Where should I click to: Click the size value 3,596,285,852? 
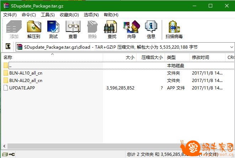tap(121, 88)
